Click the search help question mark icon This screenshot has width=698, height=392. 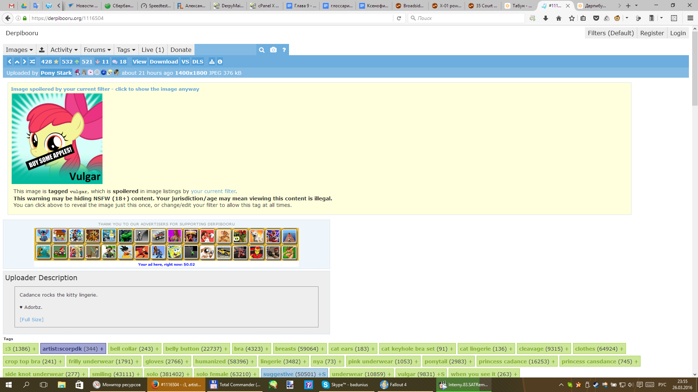[284, 50]
